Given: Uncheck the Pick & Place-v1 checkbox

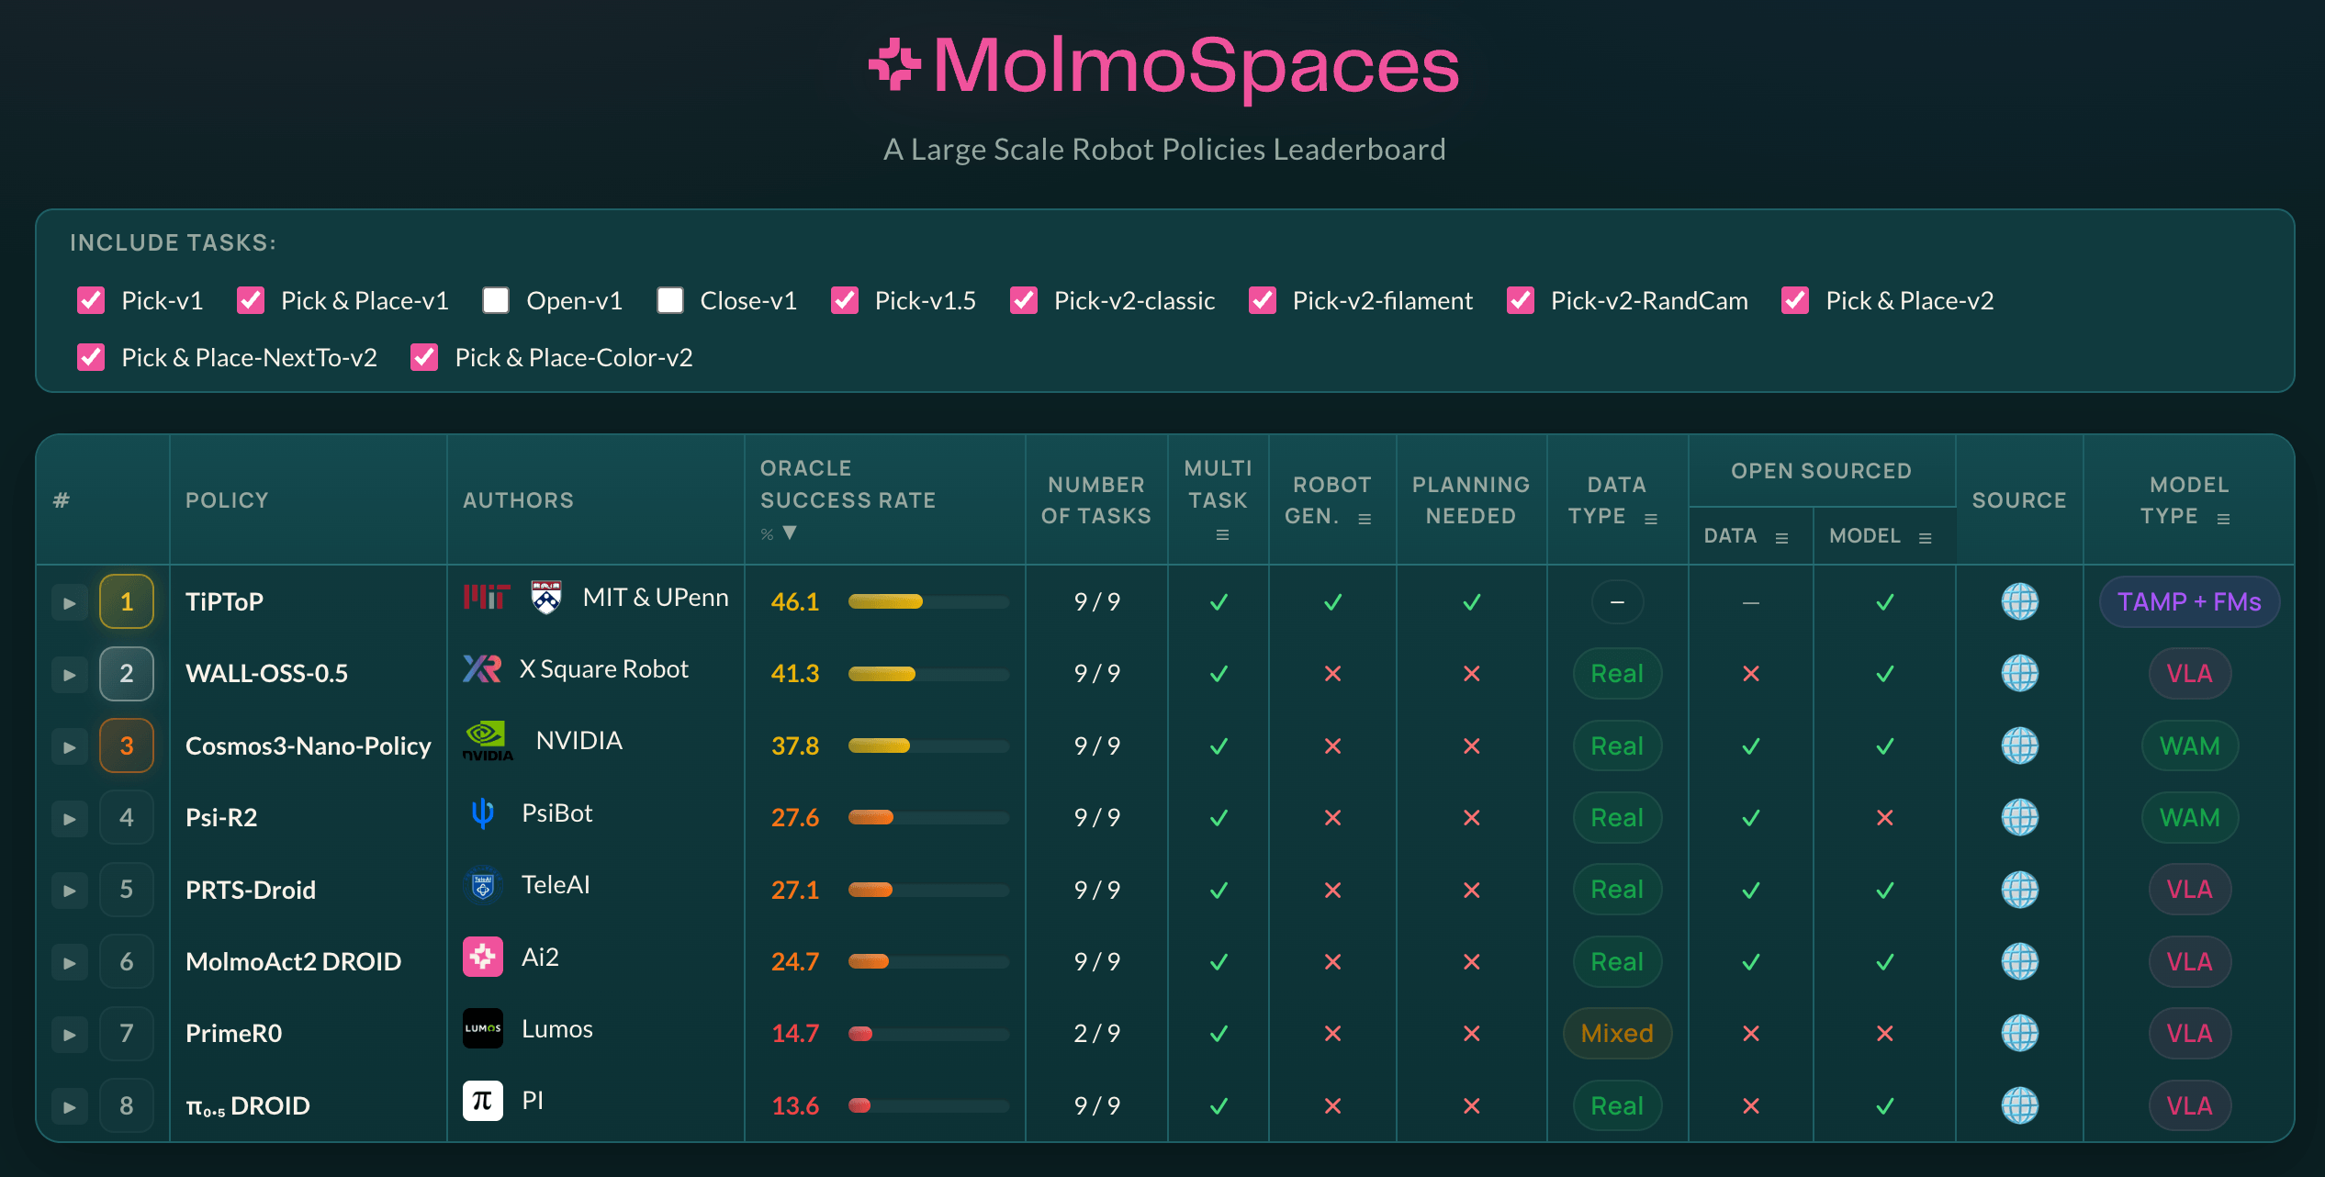Looking at the screenshot, I should pos(251,300).
